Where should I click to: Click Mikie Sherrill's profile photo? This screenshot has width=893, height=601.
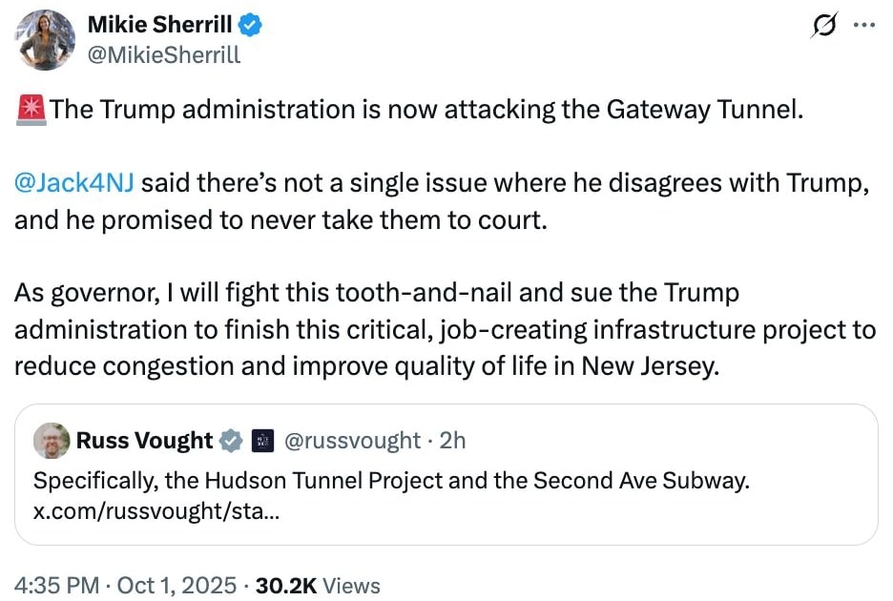pos(46,40)
